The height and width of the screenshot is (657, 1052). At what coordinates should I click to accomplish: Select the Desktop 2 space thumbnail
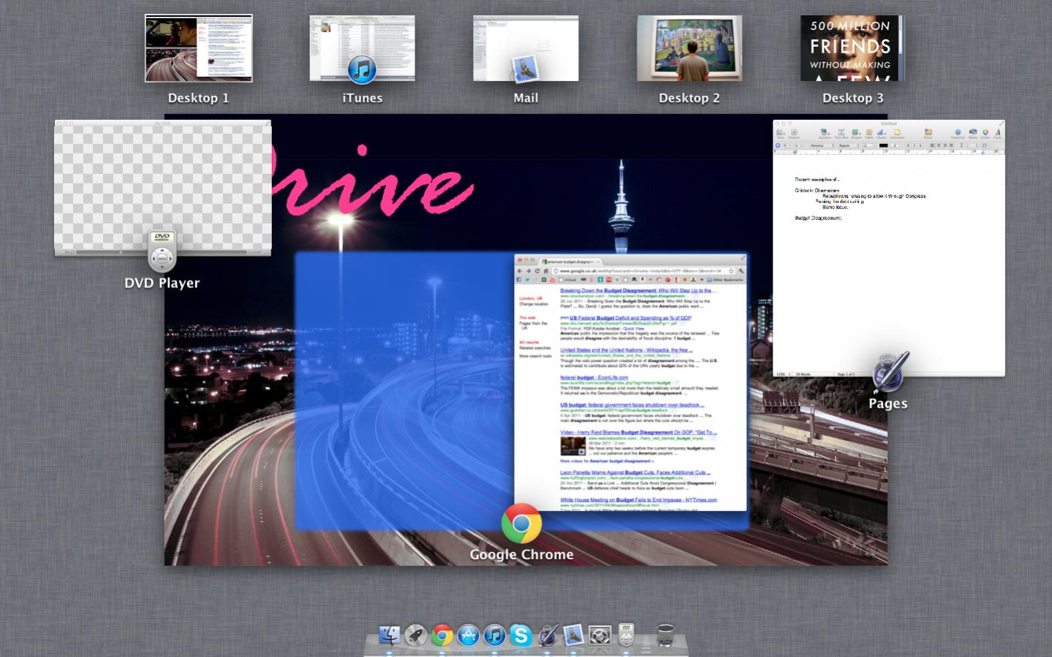pyautogui.click(x=689, y=48)
